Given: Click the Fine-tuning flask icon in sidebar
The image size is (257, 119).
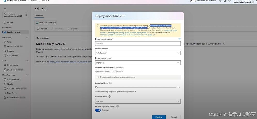Looking at the screenshot, I should click(x=5, y=65).
